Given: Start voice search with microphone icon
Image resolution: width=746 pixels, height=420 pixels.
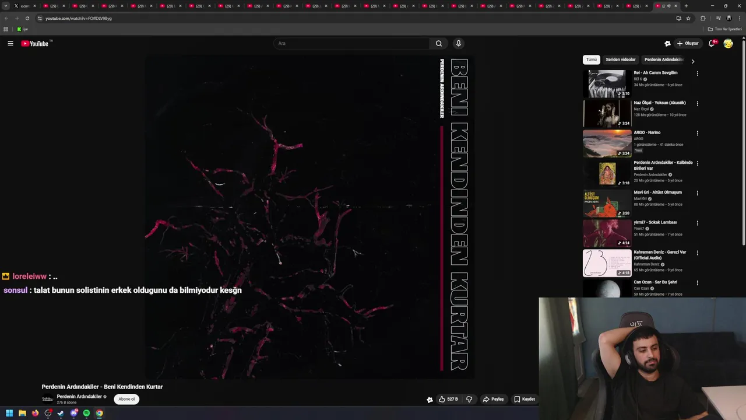Looking at the screenshot, I should coord(459,43).
